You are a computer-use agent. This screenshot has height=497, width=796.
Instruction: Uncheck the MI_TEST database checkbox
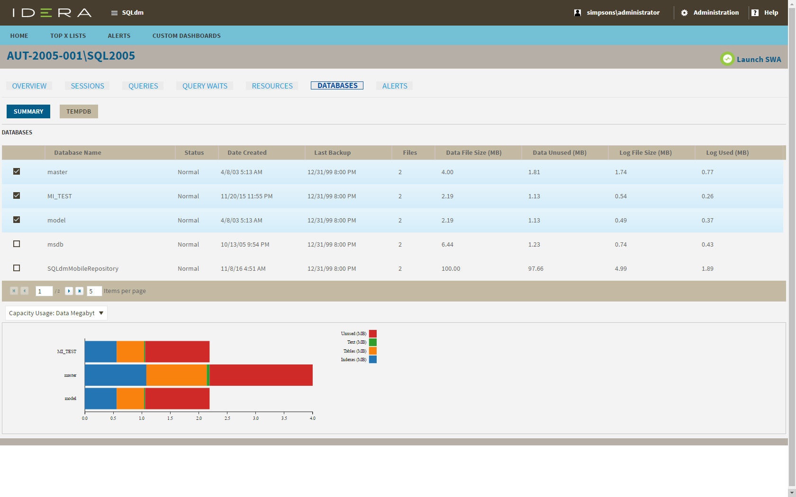(x=17, y=195)
